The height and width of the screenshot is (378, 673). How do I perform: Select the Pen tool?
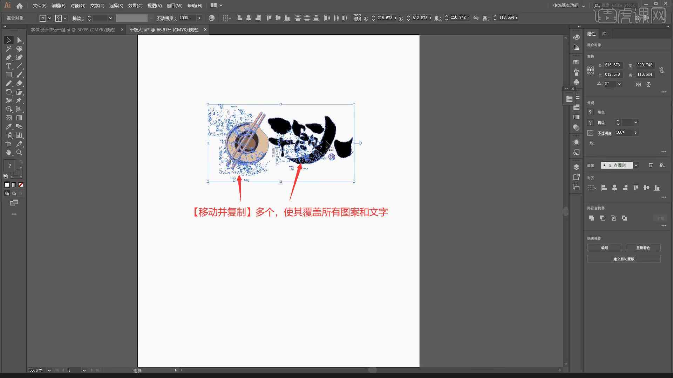point(8,57)
